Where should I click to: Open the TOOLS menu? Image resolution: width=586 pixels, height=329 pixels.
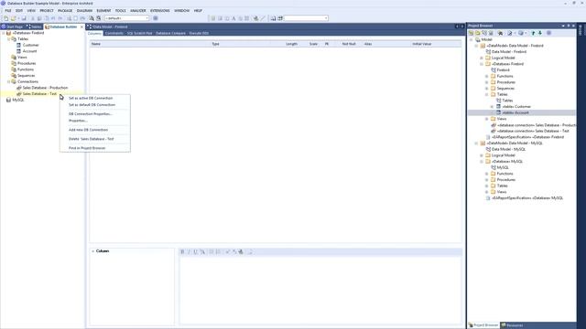120,10
